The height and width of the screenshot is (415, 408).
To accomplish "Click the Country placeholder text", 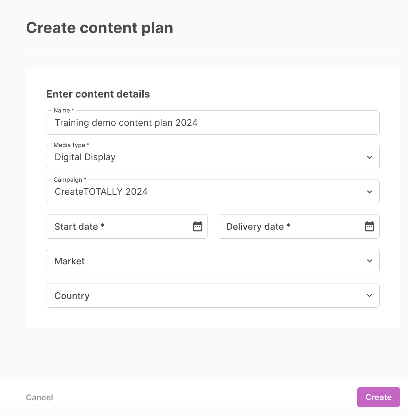I will (72, 296).
